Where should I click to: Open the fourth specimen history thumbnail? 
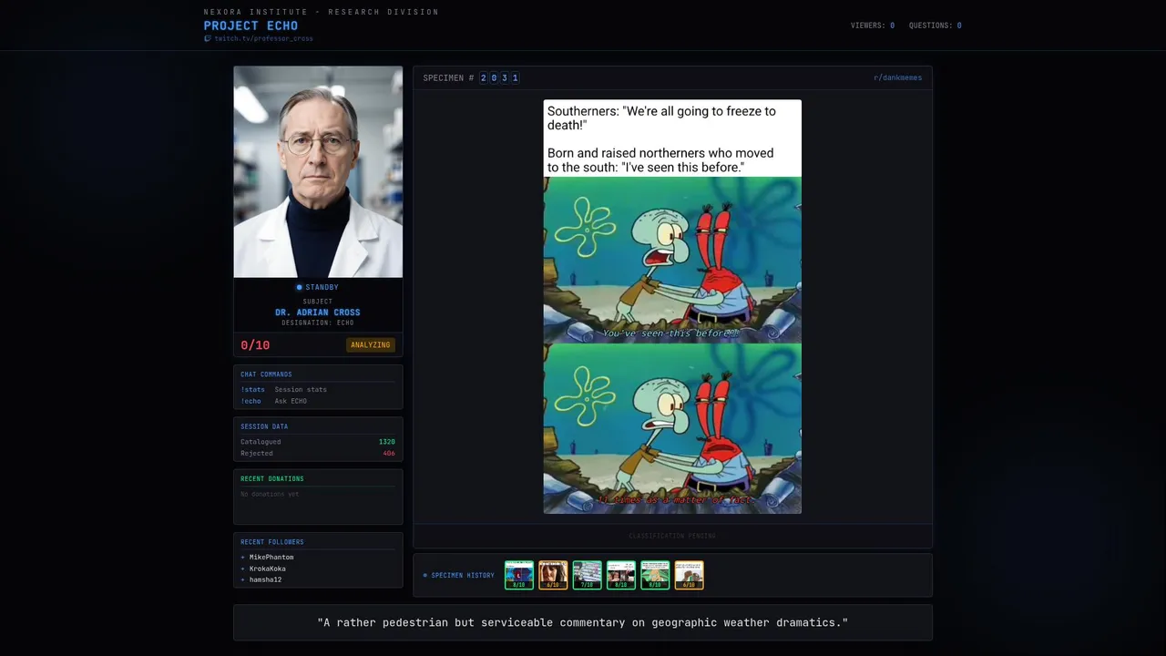click(x=621, y=575)
